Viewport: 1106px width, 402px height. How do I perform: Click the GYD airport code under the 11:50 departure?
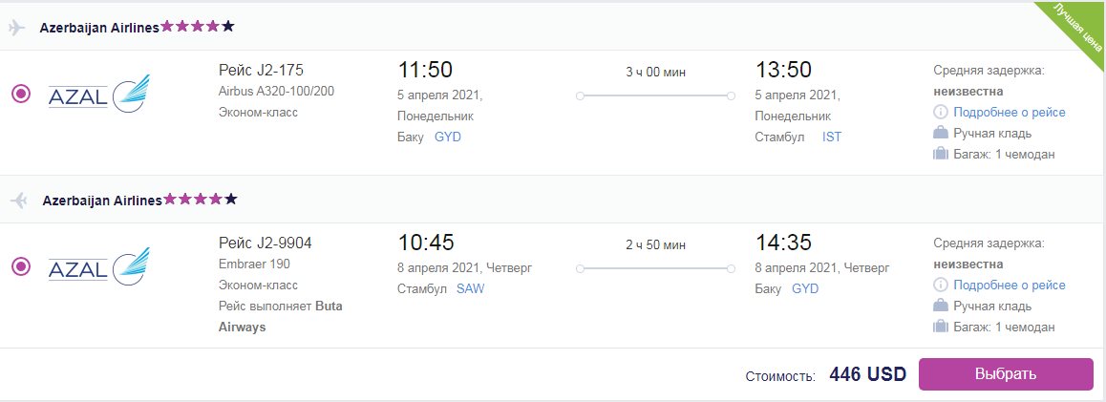pyautogui.click(x=447, y=137)
